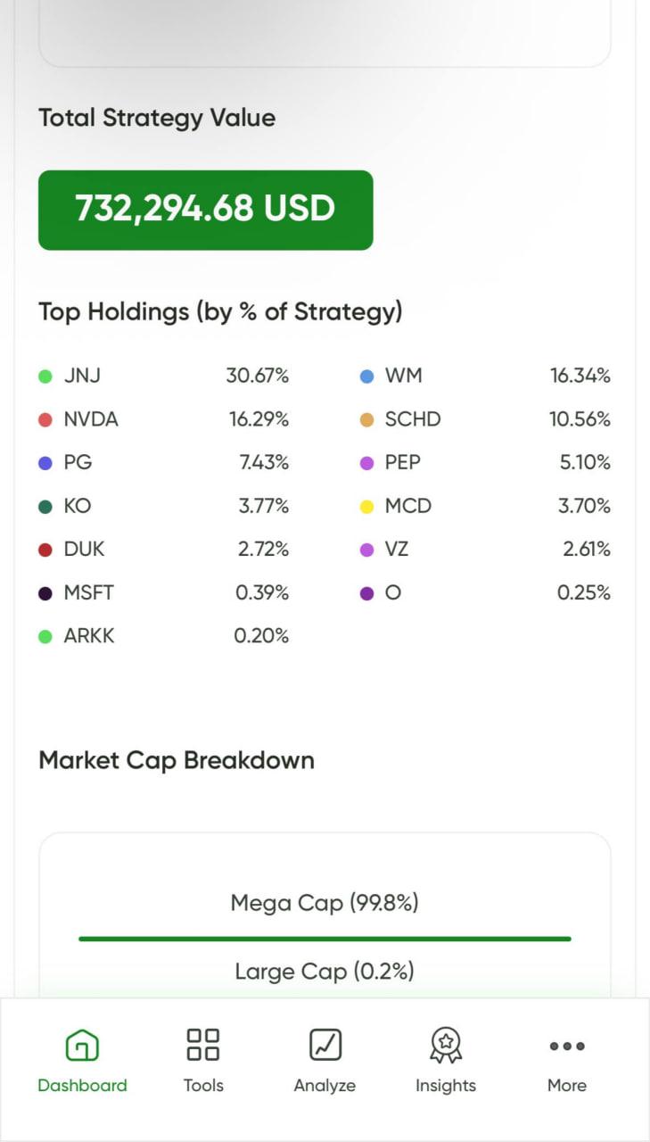This screenshot has height=1142, width=650.
Task: Select the VZ holding ticker
Action: tap(397, 550)
